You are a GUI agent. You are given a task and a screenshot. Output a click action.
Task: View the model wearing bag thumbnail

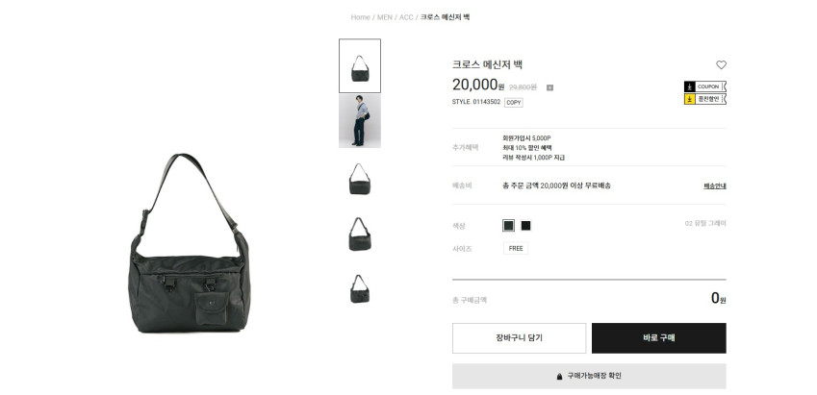[x=360, y=121]
